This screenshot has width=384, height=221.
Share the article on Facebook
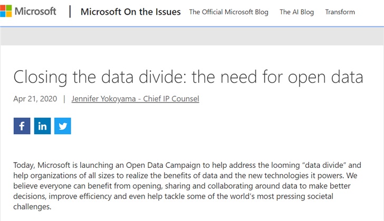pyautogui.click(x=22, y=126)
